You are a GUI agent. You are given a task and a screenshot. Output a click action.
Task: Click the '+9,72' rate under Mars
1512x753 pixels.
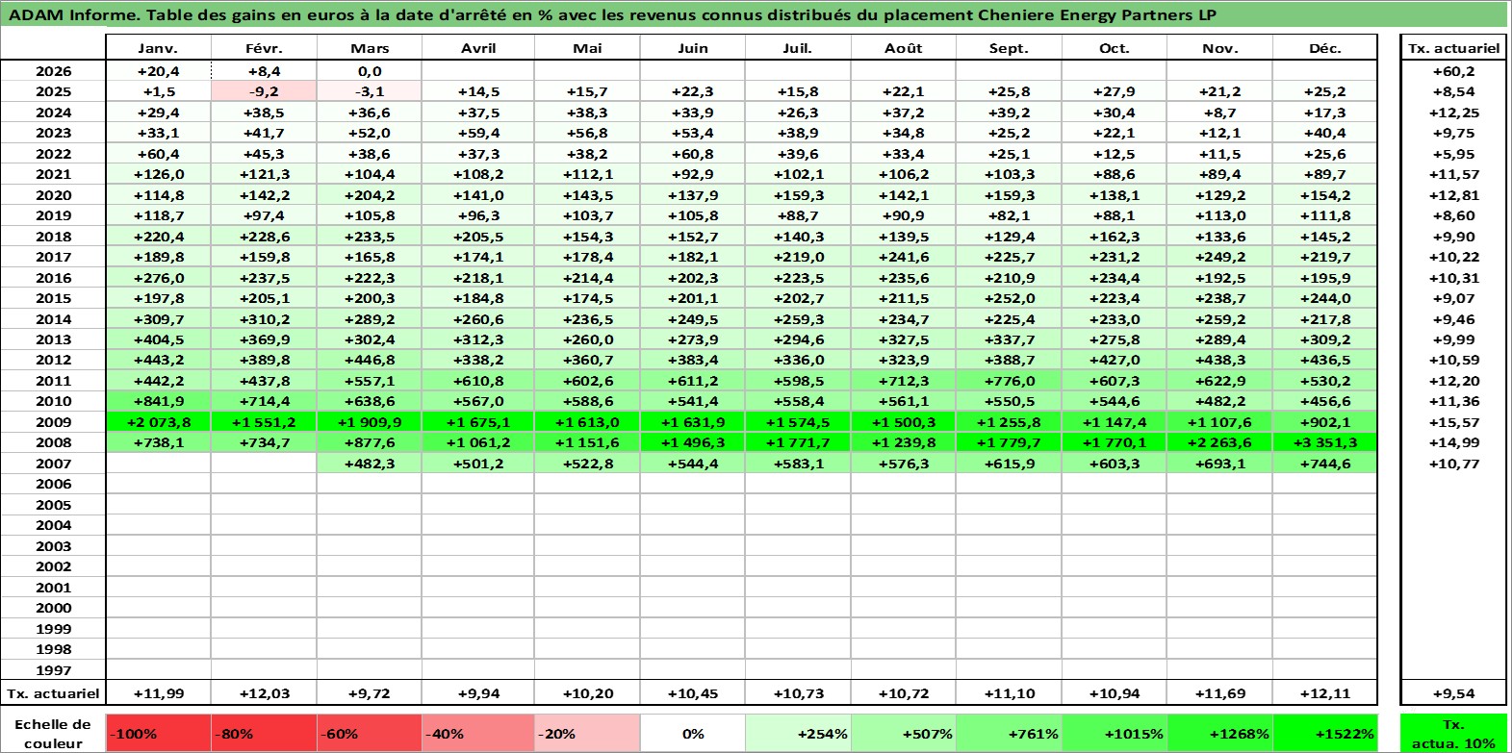click(x=370, y=693)
